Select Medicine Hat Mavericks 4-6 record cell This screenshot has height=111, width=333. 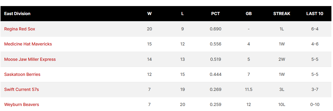[315, 44]
